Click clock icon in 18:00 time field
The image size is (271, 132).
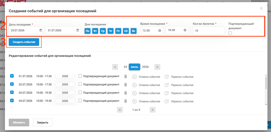(185, 30)
